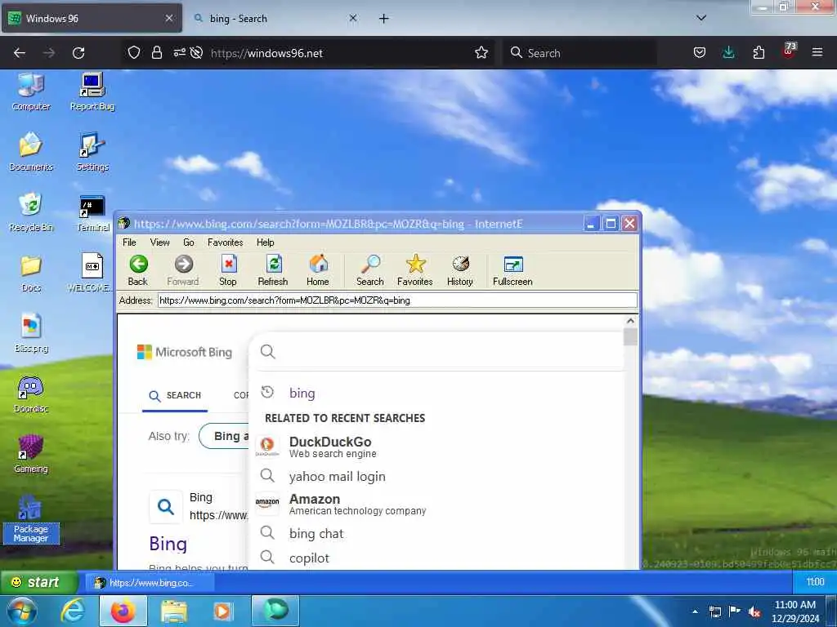
Task: Open Save to Pocket icon in Firefox
Action: click(x=700, y=53)
